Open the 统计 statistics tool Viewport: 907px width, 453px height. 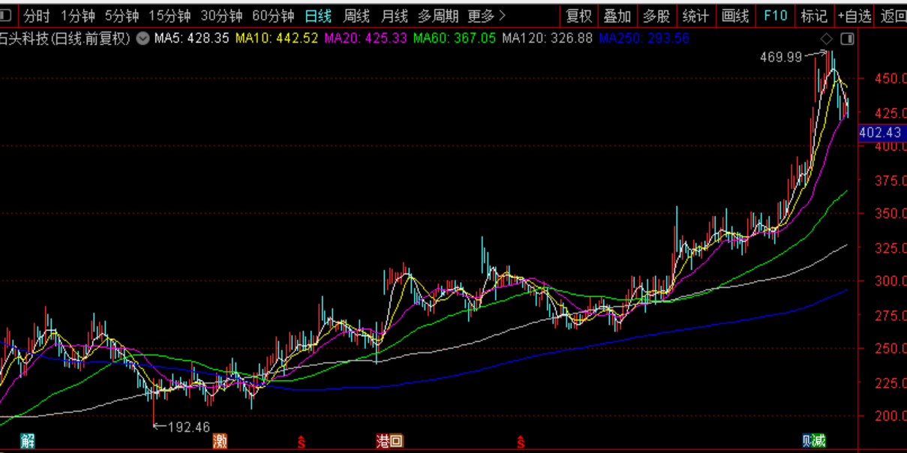[x=695, y=16]
